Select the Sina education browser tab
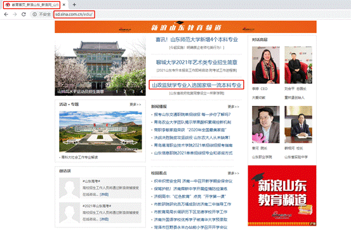The width and height of the screenshot is (351, 232). click(32, 4)
